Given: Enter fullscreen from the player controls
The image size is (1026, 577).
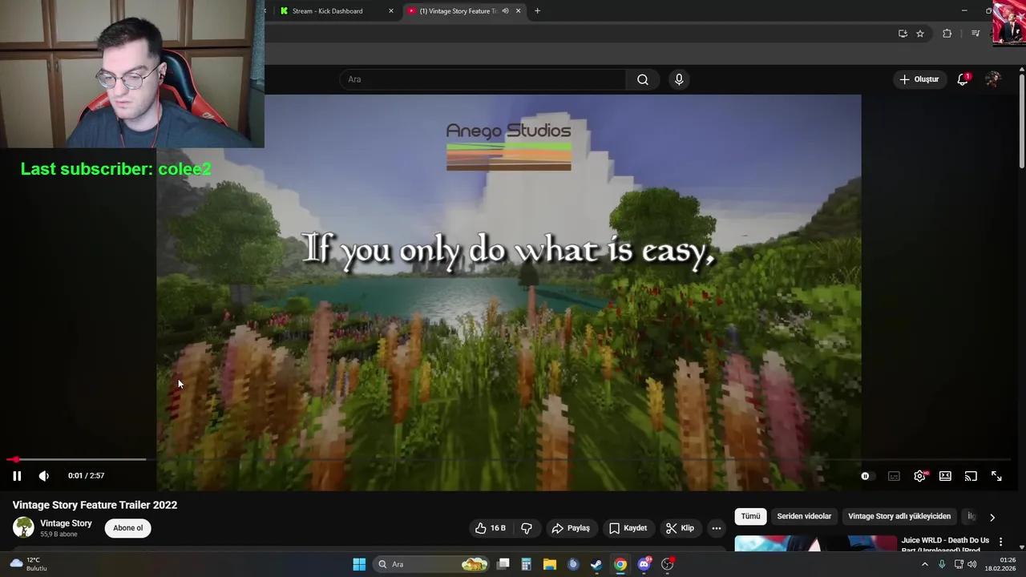Looking at the screenshot, I should [x=996, y=476].
